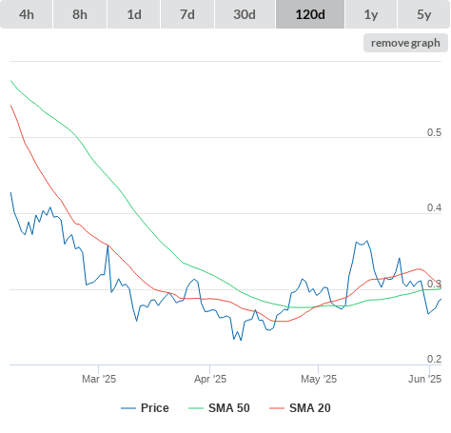Click the 0.4 y-axis value
This screenshot has width=451, height=433.
(x=434, y=207)
